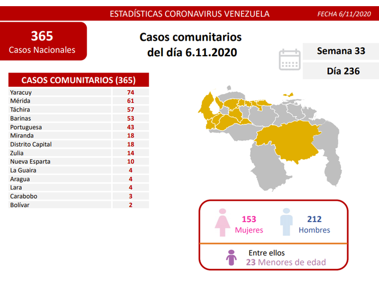Click the value 74 for Yaracuy
The height and width of the screenshot is (281, 379).
tap(130, 92)
